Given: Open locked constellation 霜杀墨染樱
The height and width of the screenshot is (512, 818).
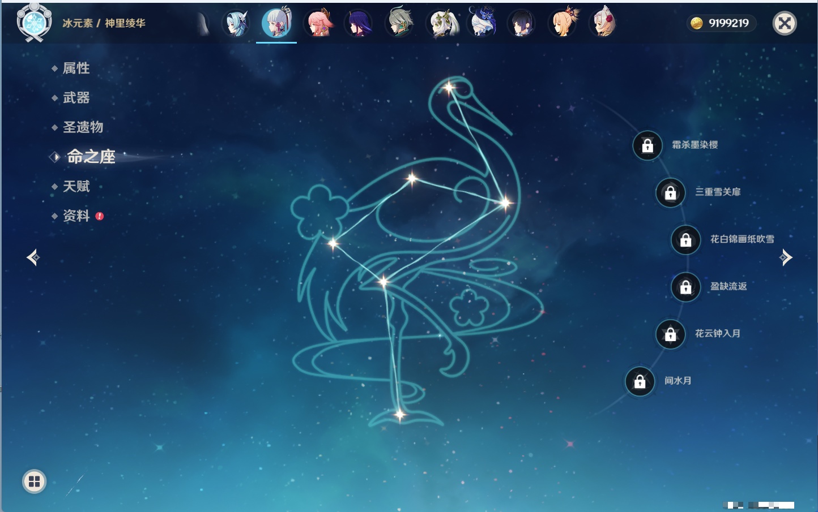Looking at the screenshot, I should (x=647, y=145).
